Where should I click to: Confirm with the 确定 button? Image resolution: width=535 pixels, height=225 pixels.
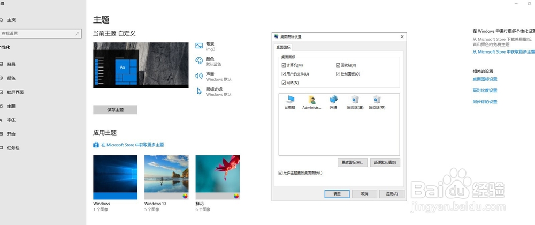click(337, 194)
